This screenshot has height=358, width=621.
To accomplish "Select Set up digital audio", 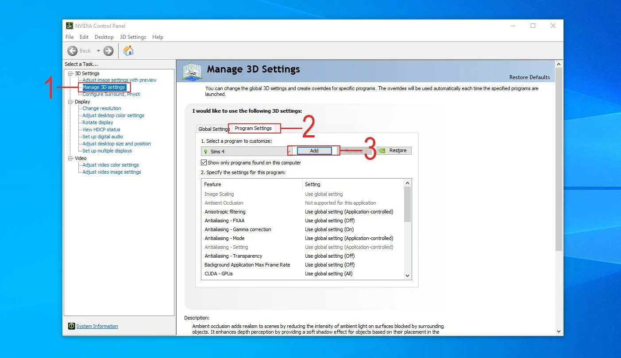I will [103, 137].
